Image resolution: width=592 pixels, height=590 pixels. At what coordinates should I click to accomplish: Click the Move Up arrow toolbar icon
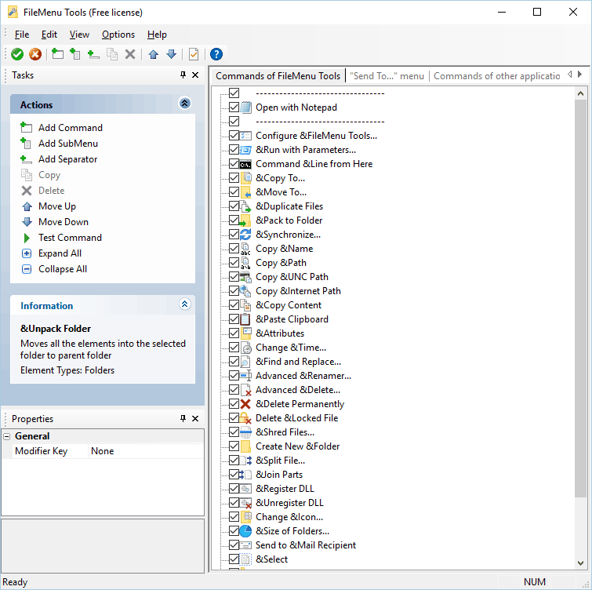[x=153, y=54]
